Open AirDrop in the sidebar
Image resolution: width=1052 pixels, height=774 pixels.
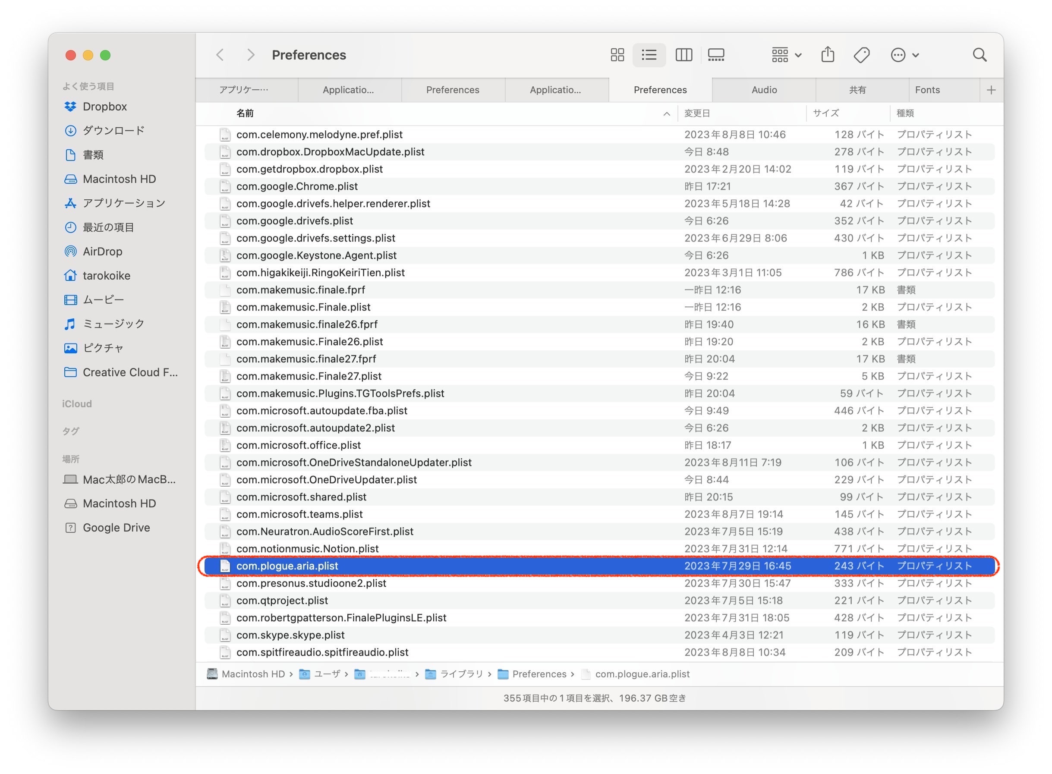coord(94,252)
